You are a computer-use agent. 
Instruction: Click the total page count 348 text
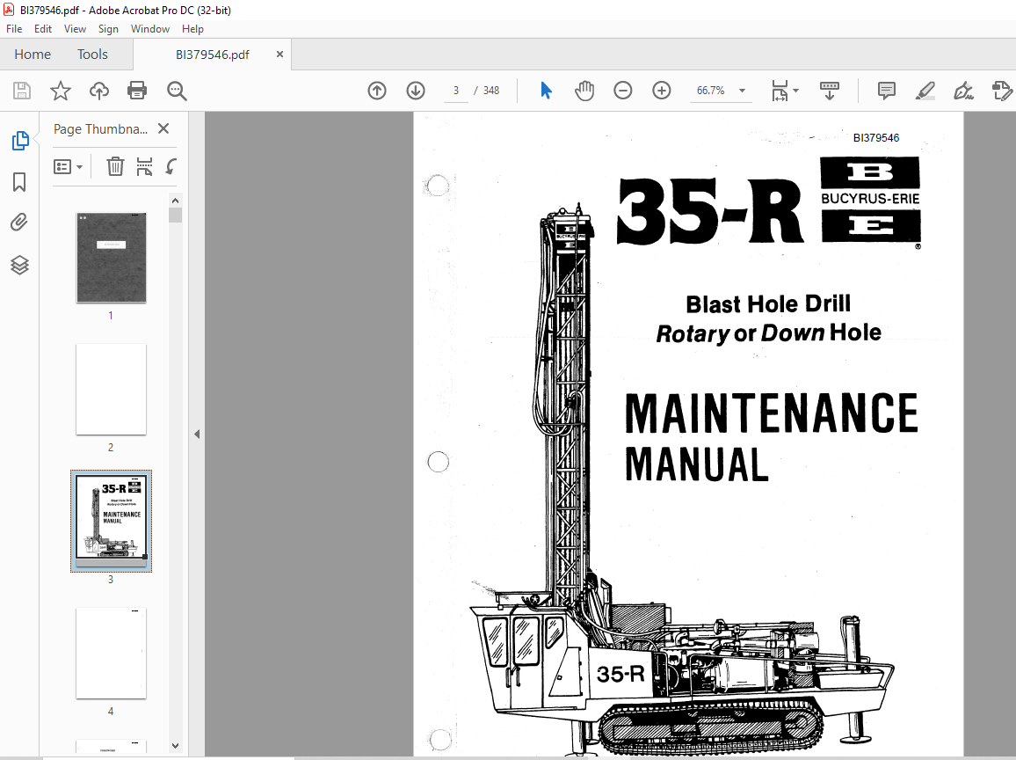click(x=491, y=91)
